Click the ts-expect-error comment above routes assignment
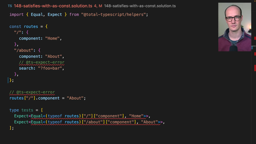 32,92
